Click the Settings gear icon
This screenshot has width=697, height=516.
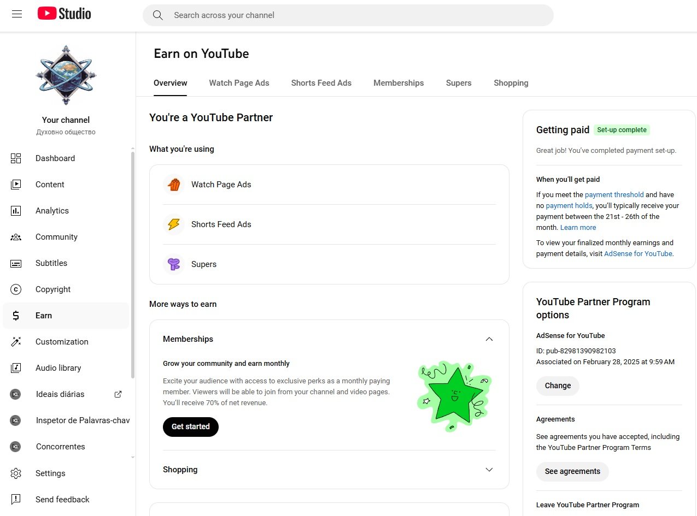click(x=16, y=473)
